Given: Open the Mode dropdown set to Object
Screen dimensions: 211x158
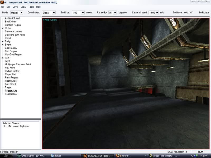Looking at the screenshot, I should pyautogui.click(x=21, y=13).
